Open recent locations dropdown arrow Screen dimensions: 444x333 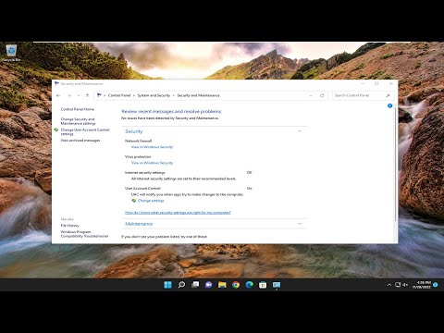coord(79,95)
